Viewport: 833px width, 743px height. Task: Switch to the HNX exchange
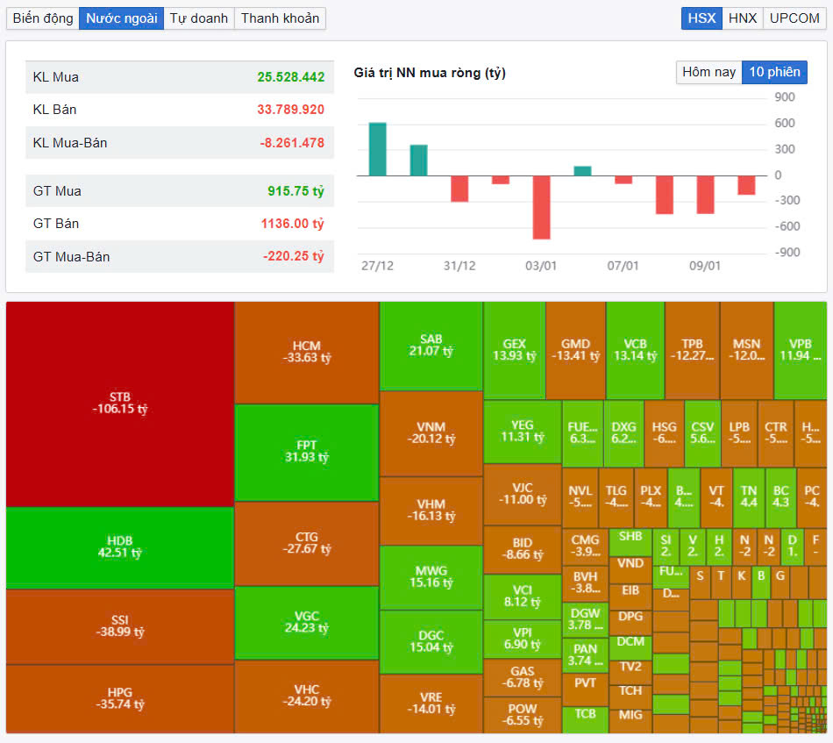743,18
